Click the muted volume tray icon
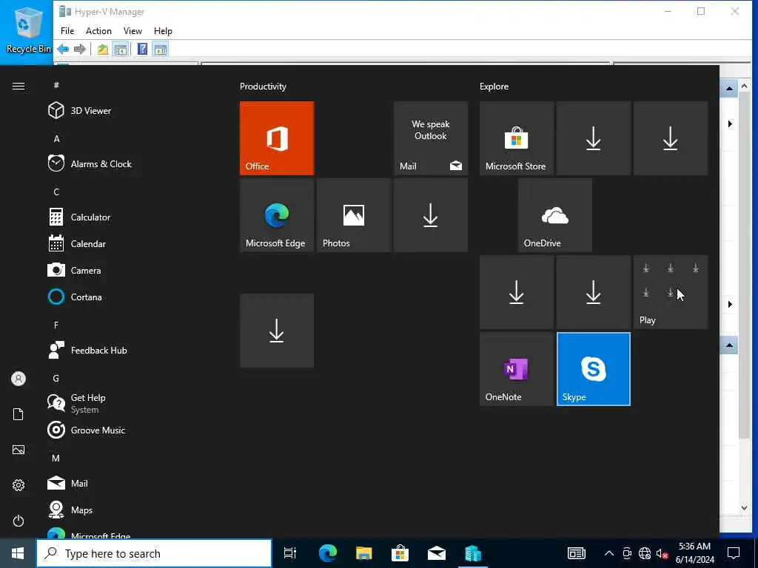The width and height of the screenshot is (758, 568). 662,553
